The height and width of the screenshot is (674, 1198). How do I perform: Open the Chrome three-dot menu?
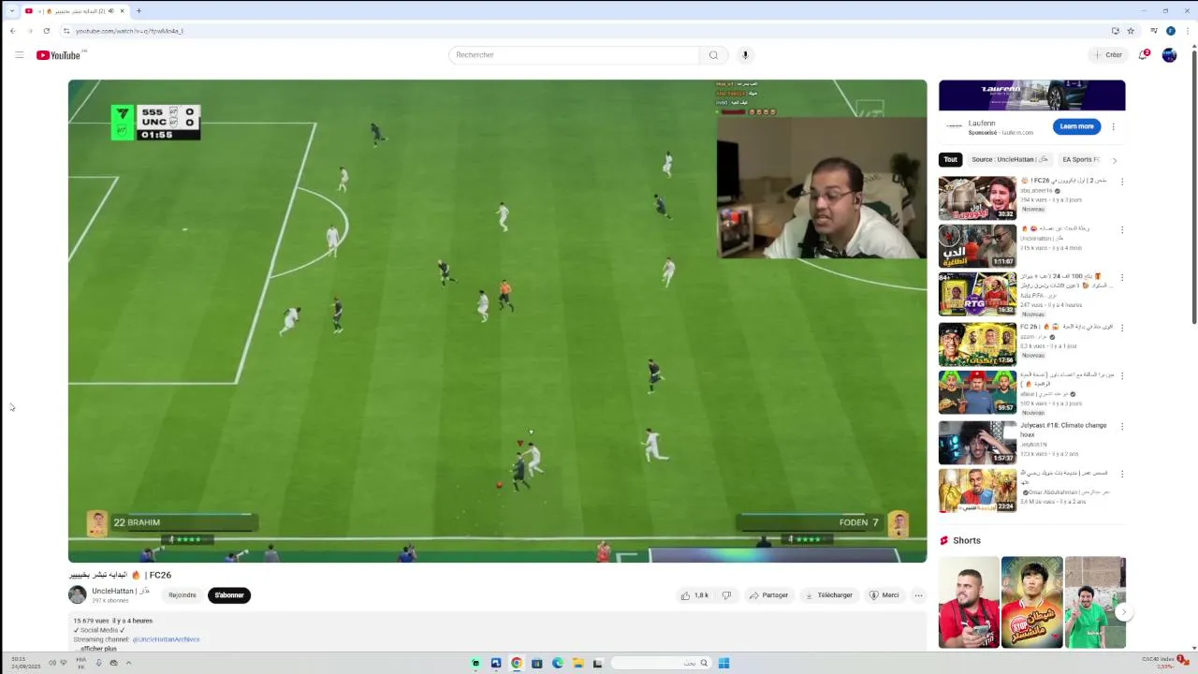(1187, 31)
